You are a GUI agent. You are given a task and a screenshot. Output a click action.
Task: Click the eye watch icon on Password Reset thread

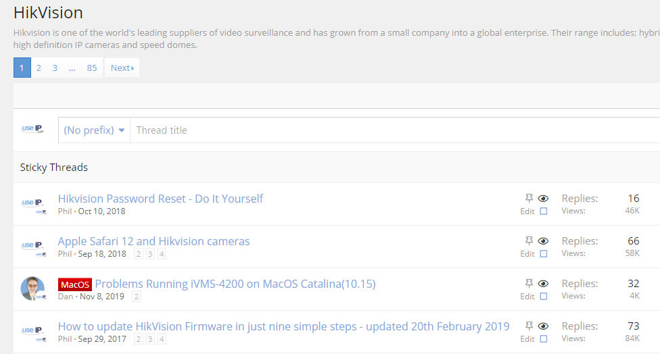click(x=543, y=199)
